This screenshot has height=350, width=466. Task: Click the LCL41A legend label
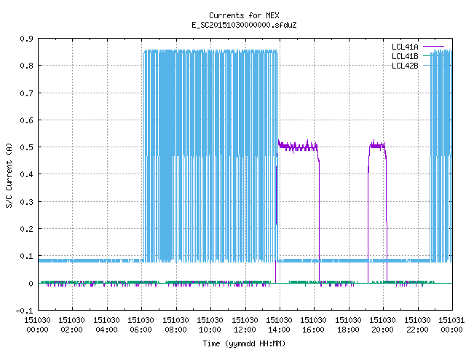tap(405, 47)
